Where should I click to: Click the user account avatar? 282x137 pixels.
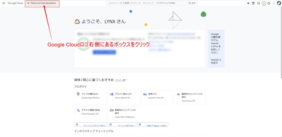point(279,3)
